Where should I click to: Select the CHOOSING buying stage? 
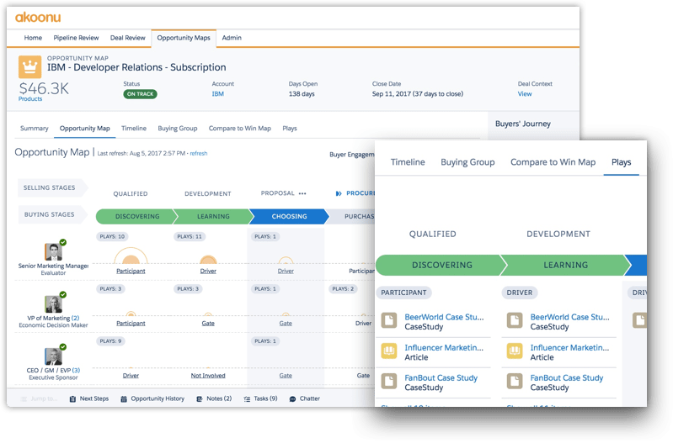(289, 217)
